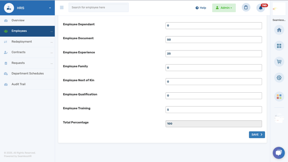Focus the employee search box
Image resolution: width=288 pixels, height=162 pixels.
[99, 8]
